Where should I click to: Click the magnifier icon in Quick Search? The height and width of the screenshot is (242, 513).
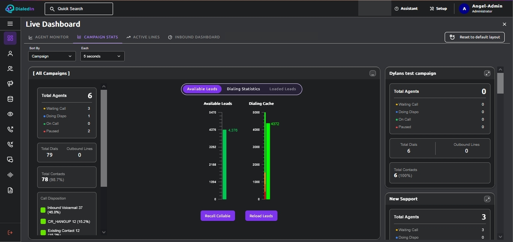point(52,9)
